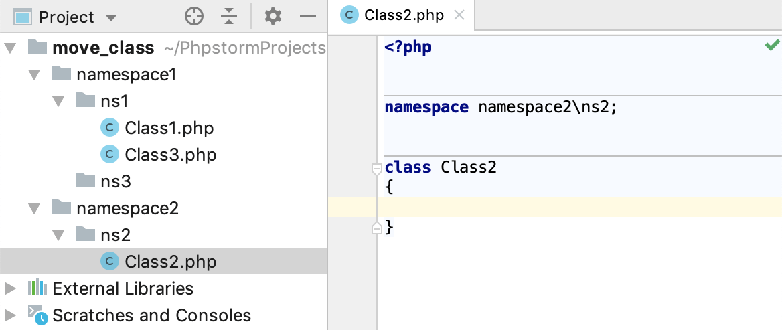Click the Collapse All icon
Viewport: 782px width, 330px height.
tap(229, 17)
